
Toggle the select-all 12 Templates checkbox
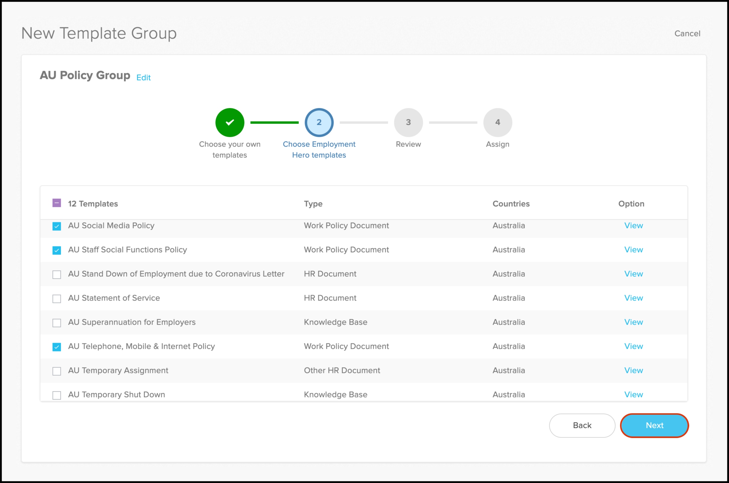coord(57,203)
